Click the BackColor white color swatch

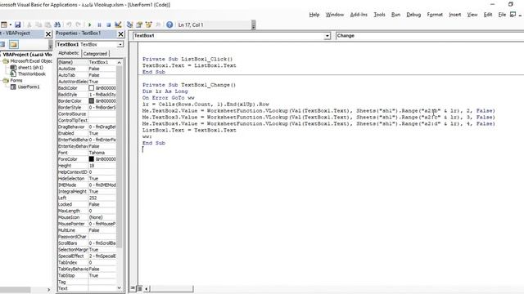91,88
